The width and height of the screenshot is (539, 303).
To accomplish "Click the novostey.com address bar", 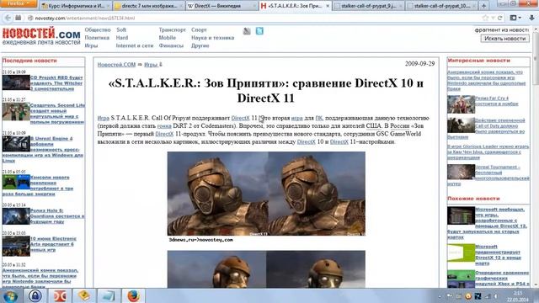I will pyautogui.click(x=254, y=18).
